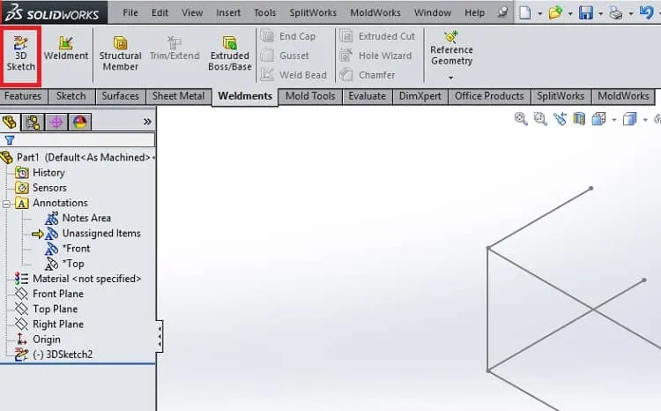Open the Structural Member tool
Image resolution: width=661 pixels, height=411 pixels.
(120, 54)
